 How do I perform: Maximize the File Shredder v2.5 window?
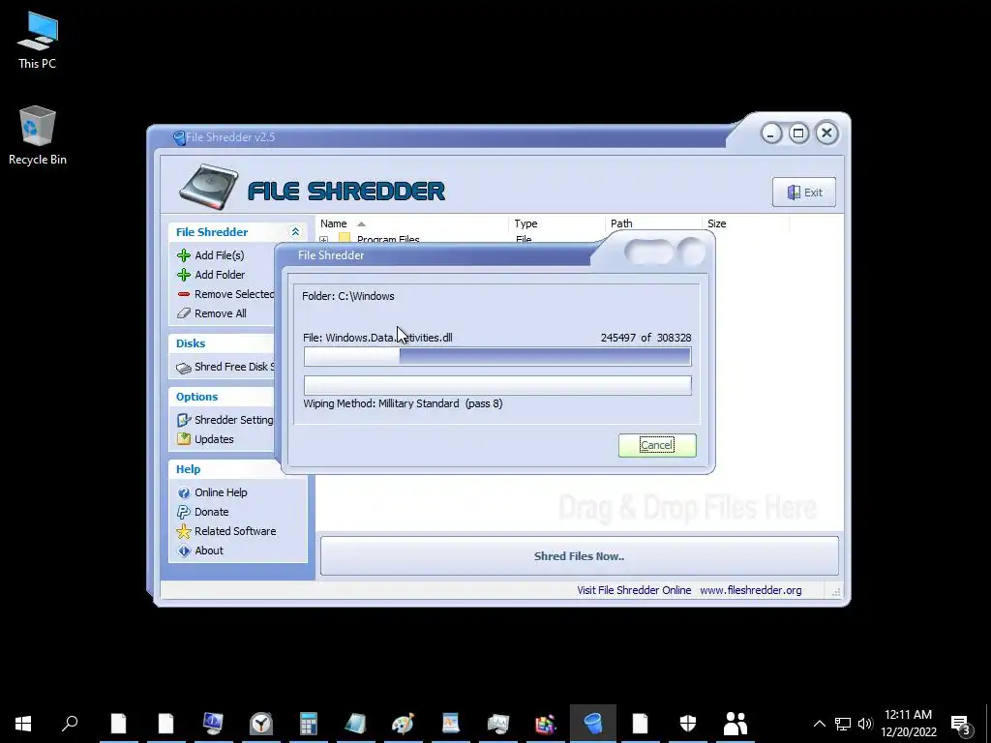(x=798, y=134)
